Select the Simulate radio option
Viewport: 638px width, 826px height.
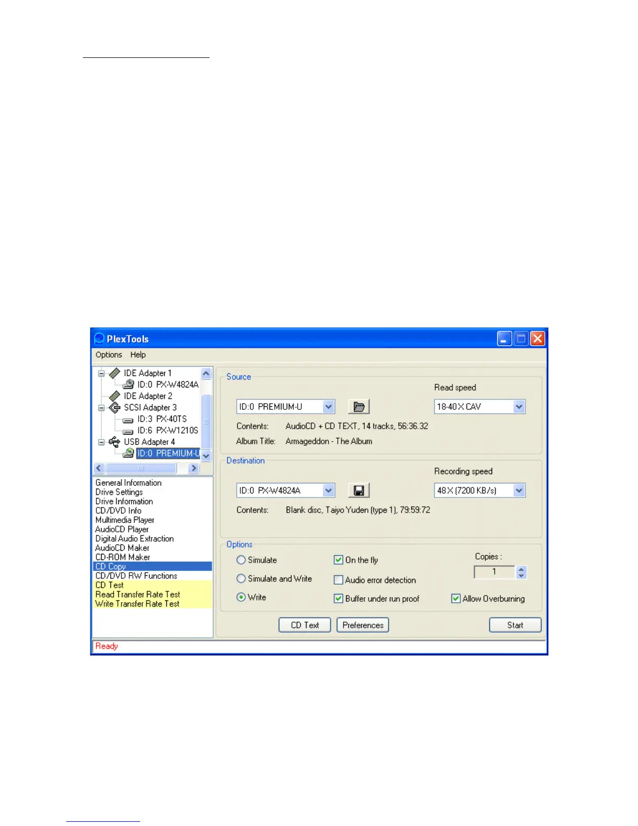coord(241,560)
